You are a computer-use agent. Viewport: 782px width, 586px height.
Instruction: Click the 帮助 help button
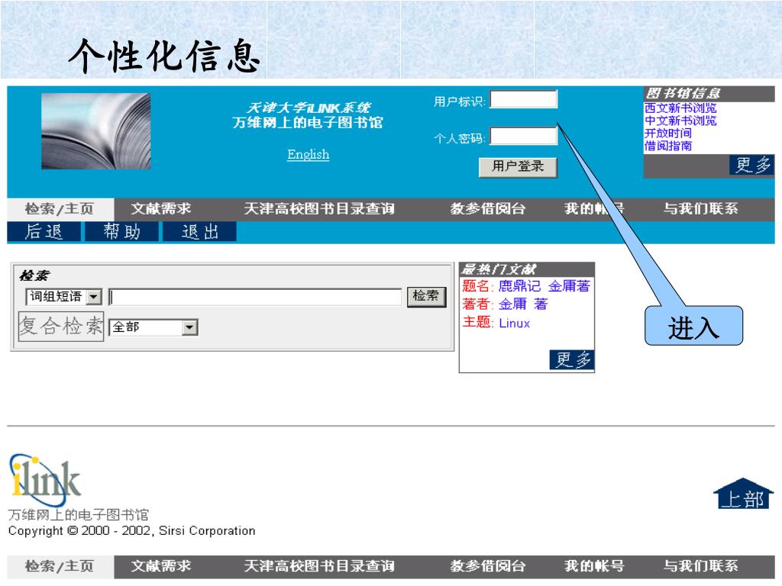click(122, 232)
